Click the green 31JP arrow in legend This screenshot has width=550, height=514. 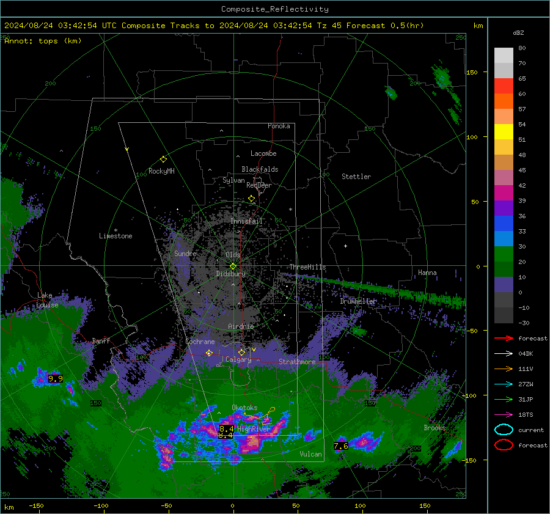(x=504, y=399)
